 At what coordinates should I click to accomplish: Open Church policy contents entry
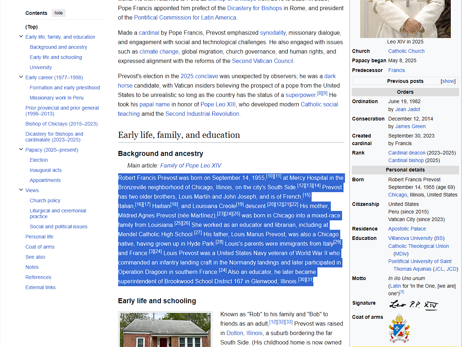(x=45, y=200)
